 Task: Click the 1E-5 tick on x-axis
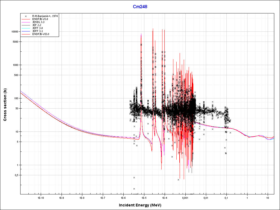pyautogui.click(x=144, y=197)
